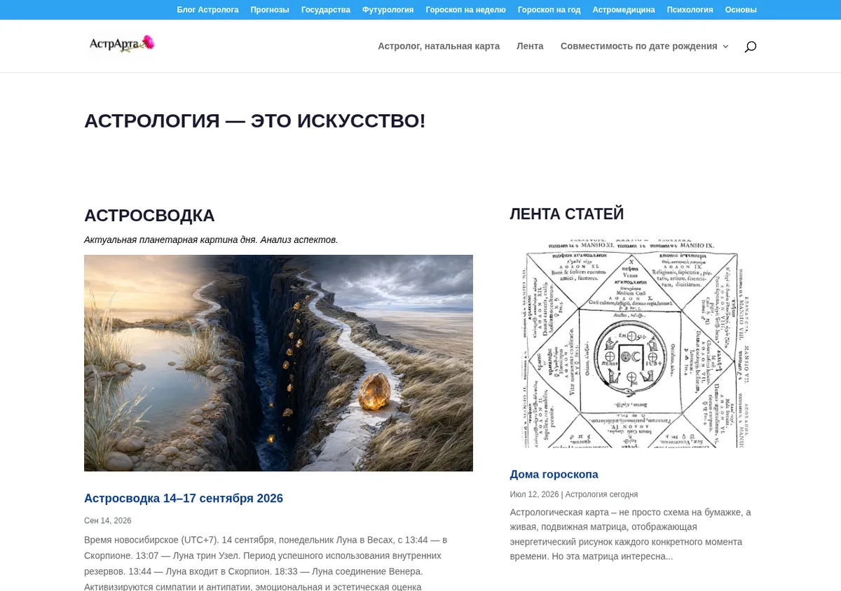Click the search magnifier icon
Image resolution: width=841 pixels, height=591 pixels.
point(750,46)
